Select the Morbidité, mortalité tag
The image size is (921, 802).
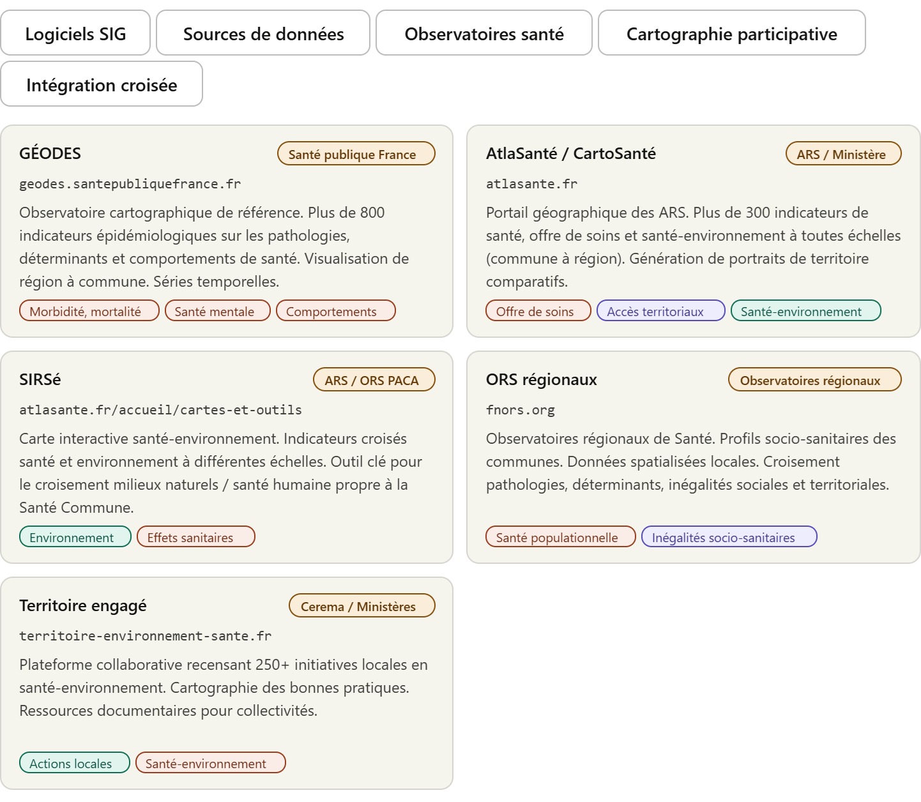tap(89, 311)
